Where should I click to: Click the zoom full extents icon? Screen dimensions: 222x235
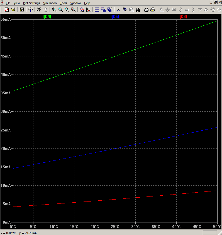pos(73,10)
